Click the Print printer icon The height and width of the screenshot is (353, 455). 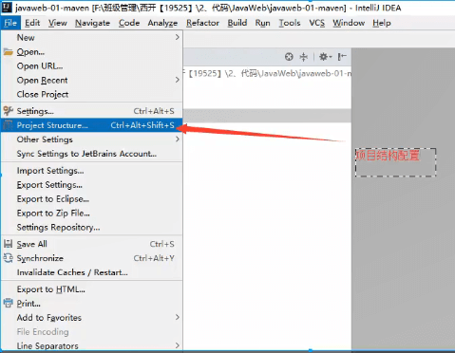click(x=9, y=304)
